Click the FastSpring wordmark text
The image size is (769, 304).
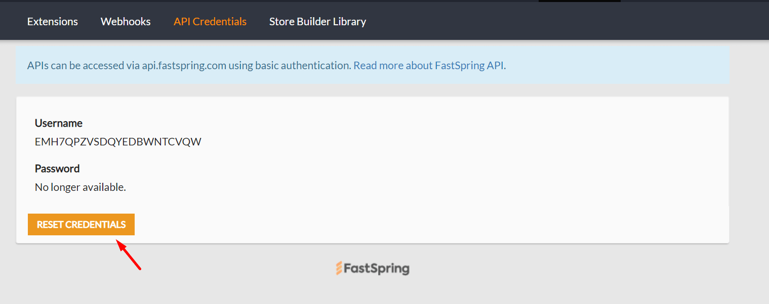(x=378, y=268)
